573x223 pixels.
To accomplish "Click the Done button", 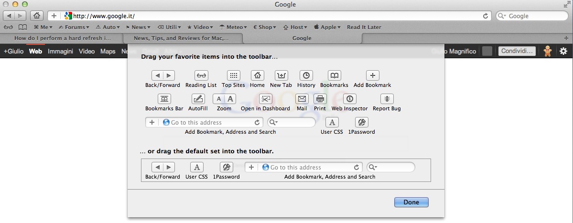I will 411,202.
